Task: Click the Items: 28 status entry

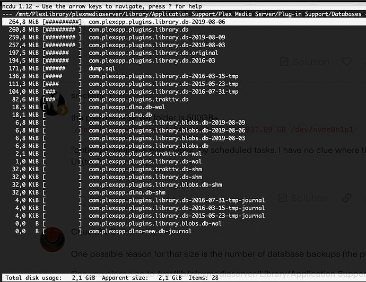Action: (x=203, y=278)
